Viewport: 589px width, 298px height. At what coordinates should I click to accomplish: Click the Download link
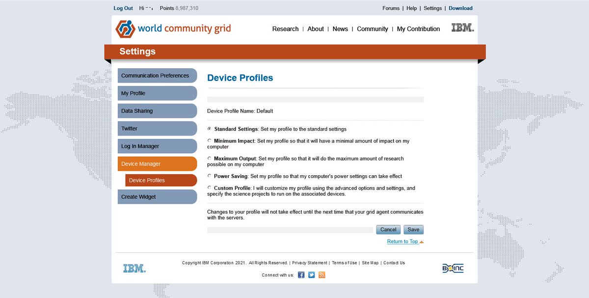click(x=460, y=8)
